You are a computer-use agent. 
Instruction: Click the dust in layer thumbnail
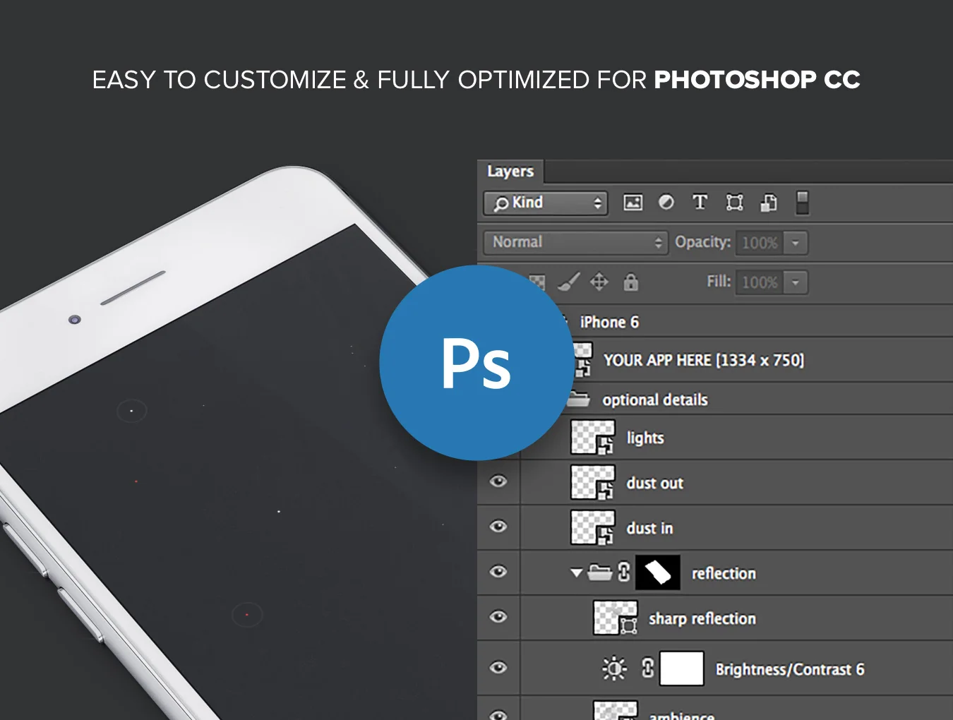click(593, 527)
